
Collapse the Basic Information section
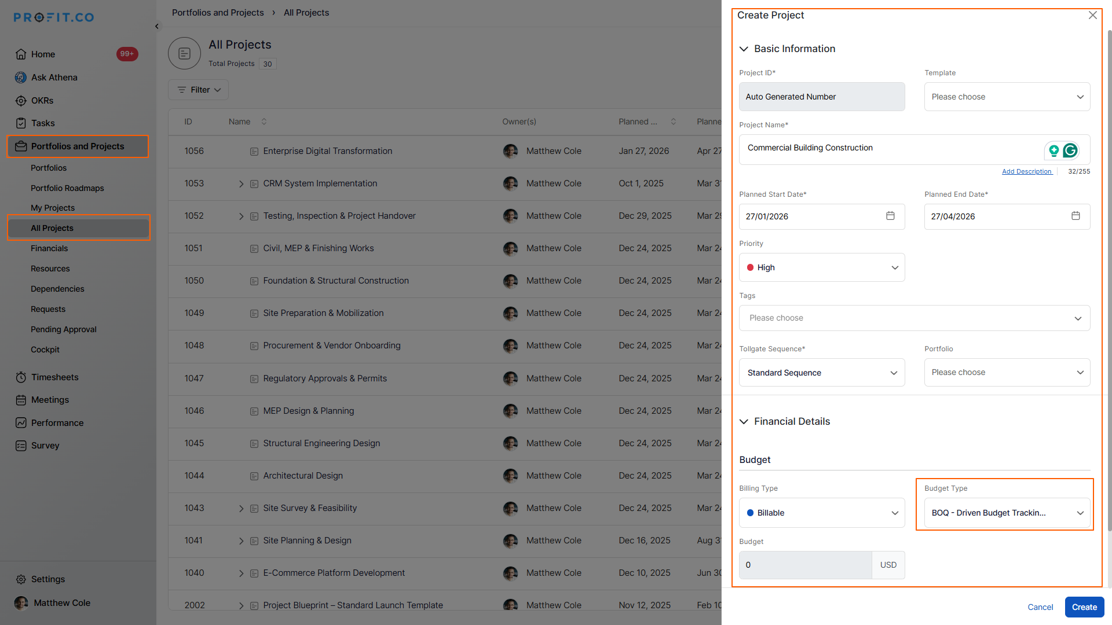click(x=744, y=49)
